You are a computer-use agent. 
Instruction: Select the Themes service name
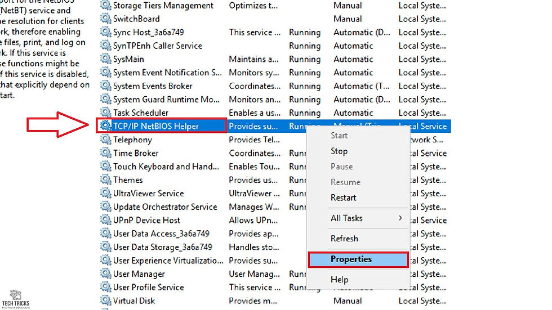tap(128, 180)
